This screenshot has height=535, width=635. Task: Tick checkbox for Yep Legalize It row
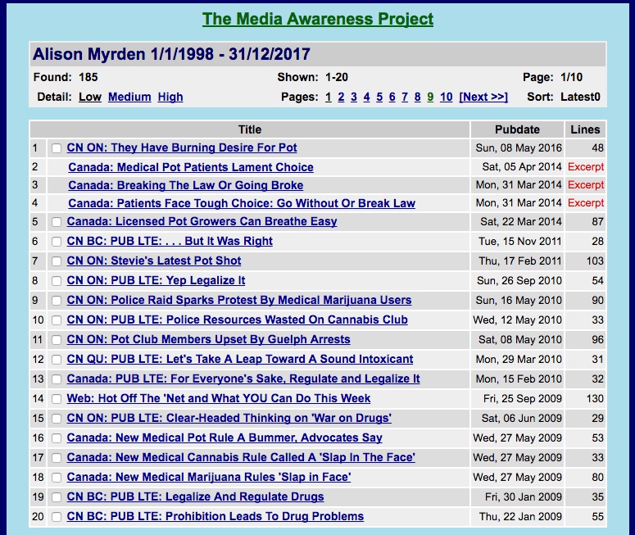(x=57, y=281)
